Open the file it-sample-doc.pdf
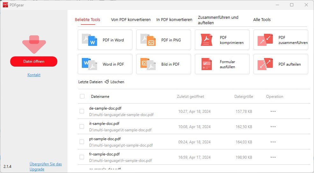Image resolution: width=314 pixels, height=173 pixels. coord(104,124)
